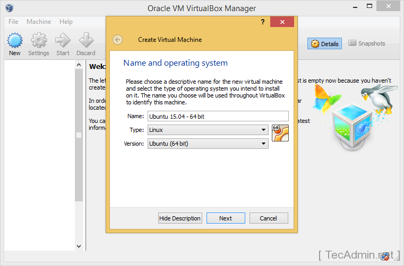Image resolution: width=404 pixels, height=266 pixels.
Task: Click the Discard down-arrow toolbar icon
Action: (86, 40)
